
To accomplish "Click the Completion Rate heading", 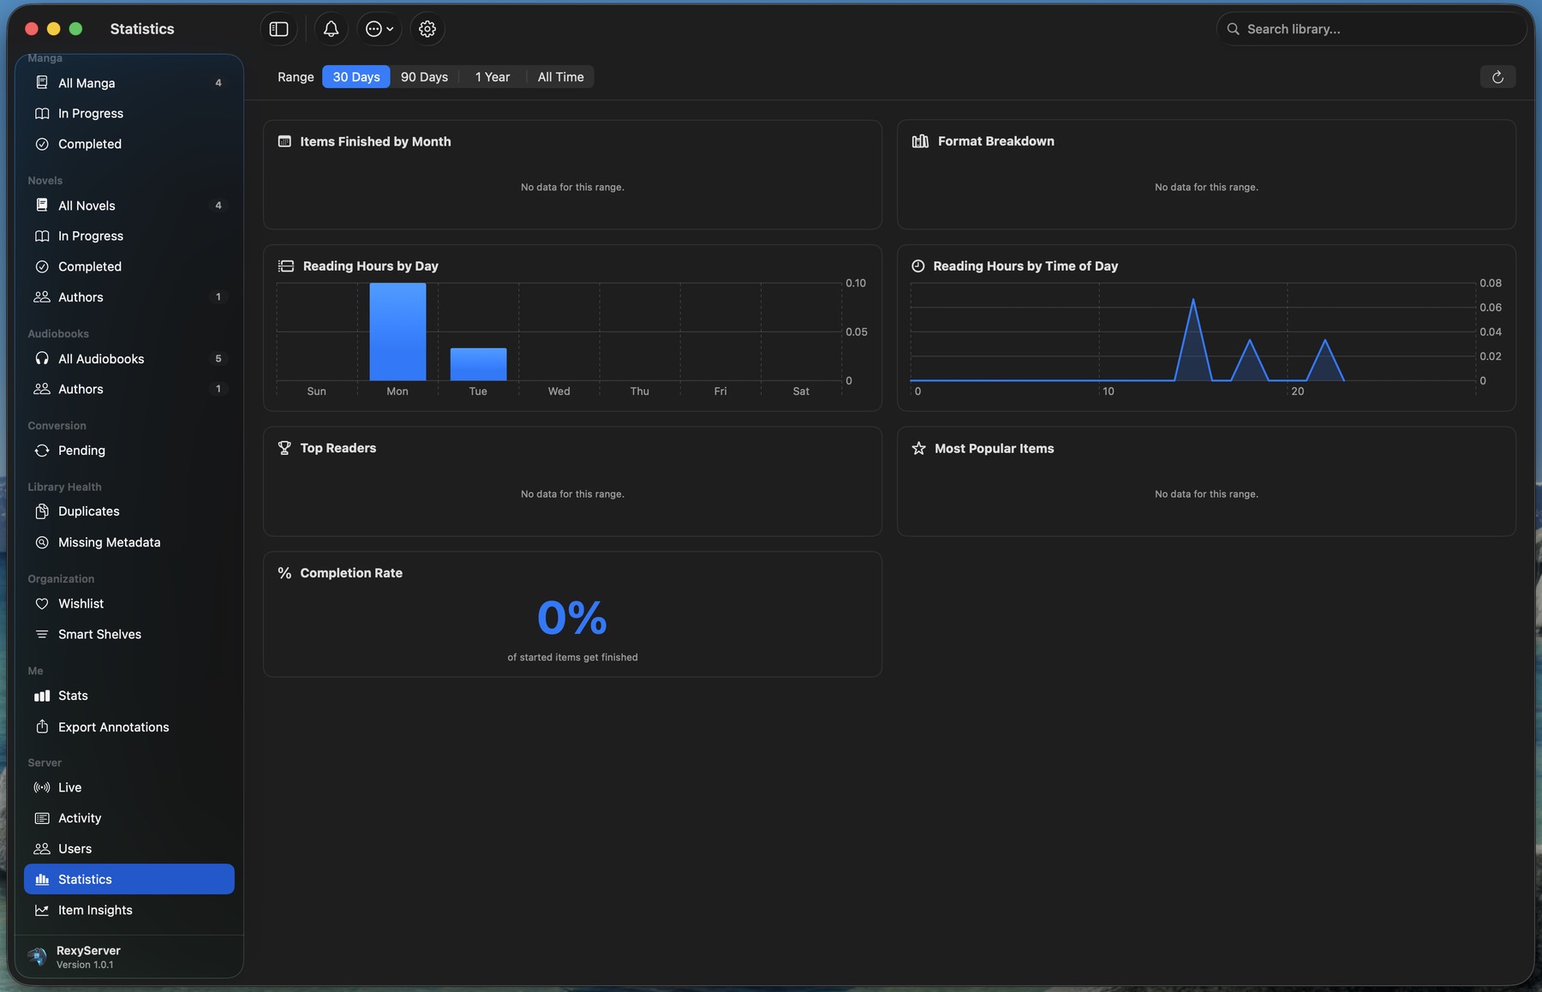I will pyautogui.click(x=351, y=573).
